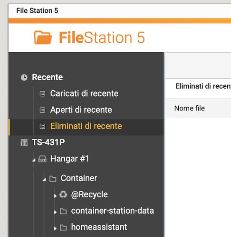Screen dimensions: 231x237
Task: Click the Hangar #1 drive icon
Action: pos(42,159)
